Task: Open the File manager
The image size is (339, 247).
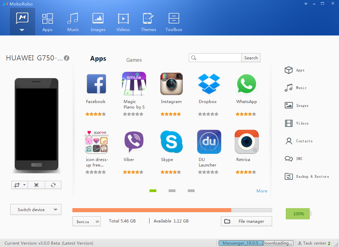Action: (246, 221)
